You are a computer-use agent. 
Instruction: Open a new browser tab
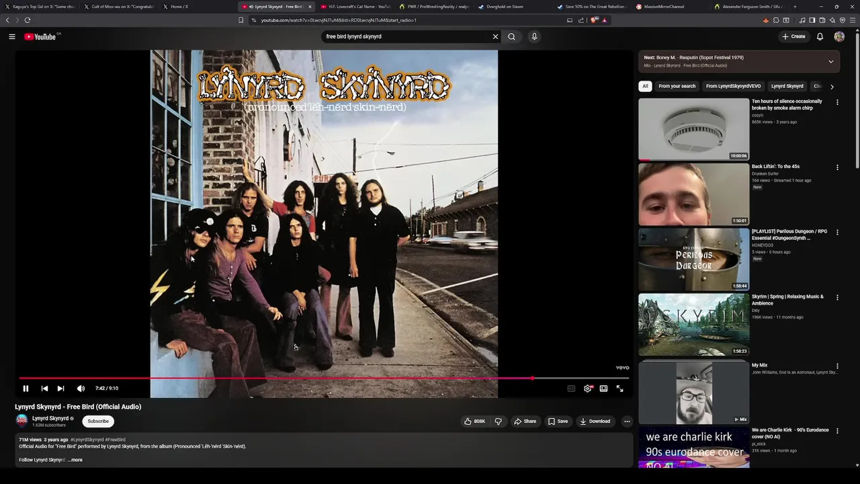[795, 7]
